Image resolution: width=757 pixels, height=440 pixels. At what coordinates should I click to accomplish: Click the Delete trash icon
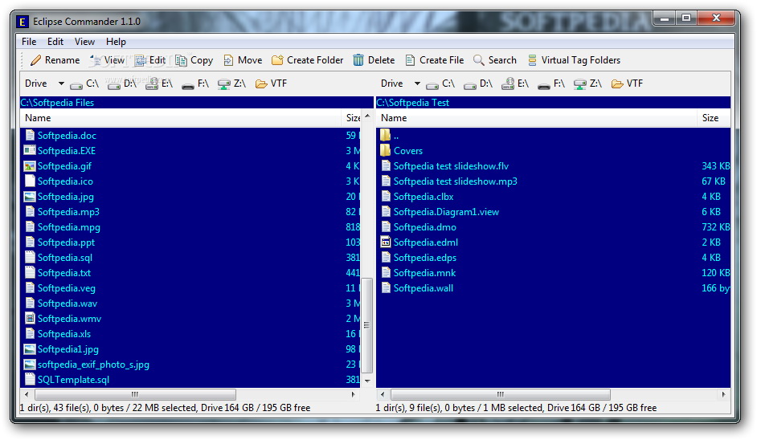pos(358,60)
